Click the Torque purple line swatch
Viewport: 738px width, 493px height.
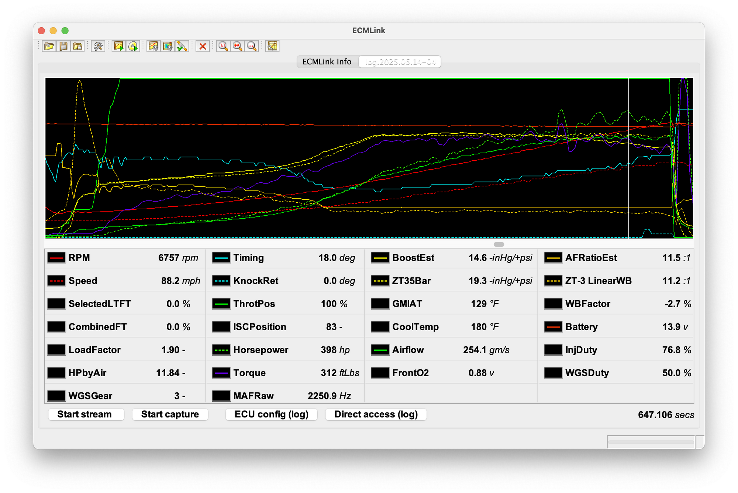pos(221,373)
